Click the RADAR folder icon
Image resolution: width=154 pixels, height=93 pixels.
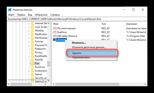tap(32, 60)
